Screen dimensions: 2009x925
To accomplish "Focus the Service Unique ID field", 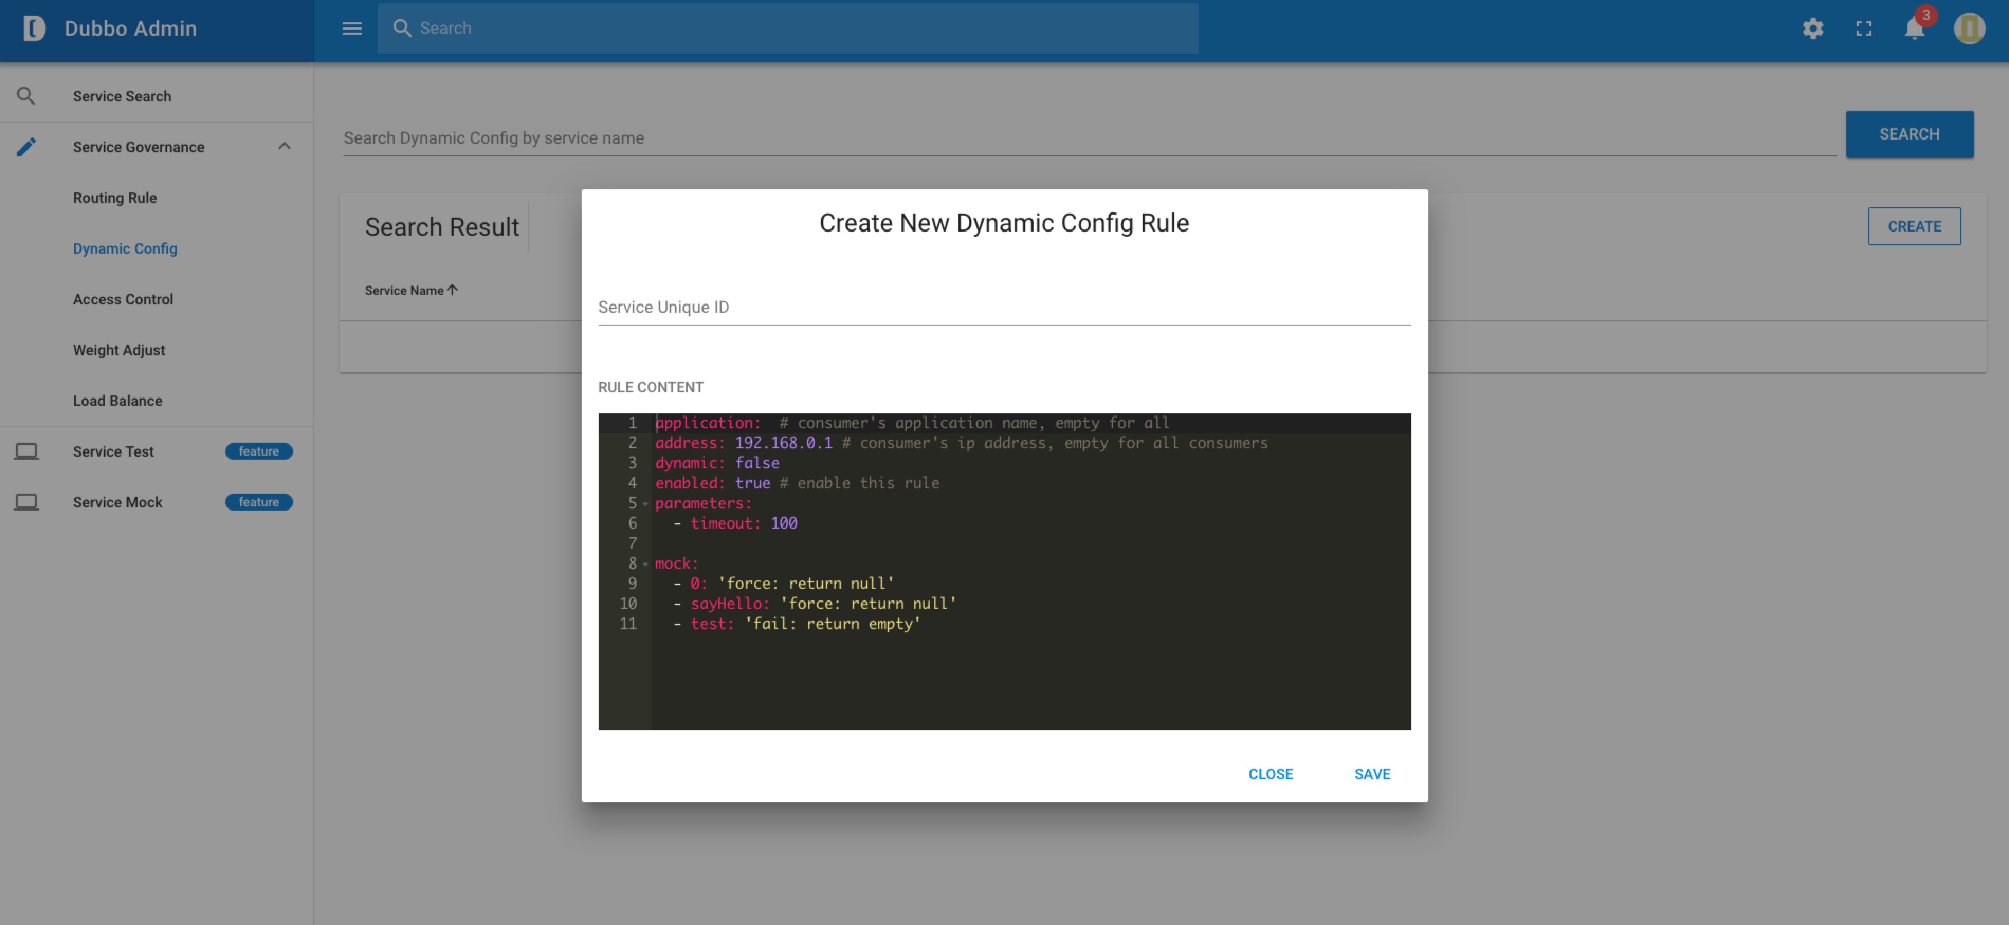I will pos(1004,307).
